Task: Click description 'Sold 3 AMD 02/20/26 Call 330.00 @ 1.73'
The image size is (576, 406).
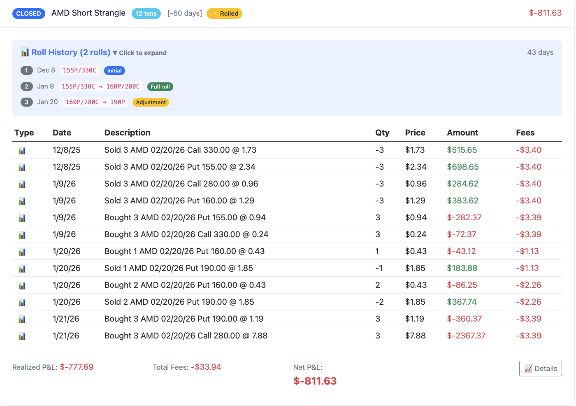Action: pos(180,150)
